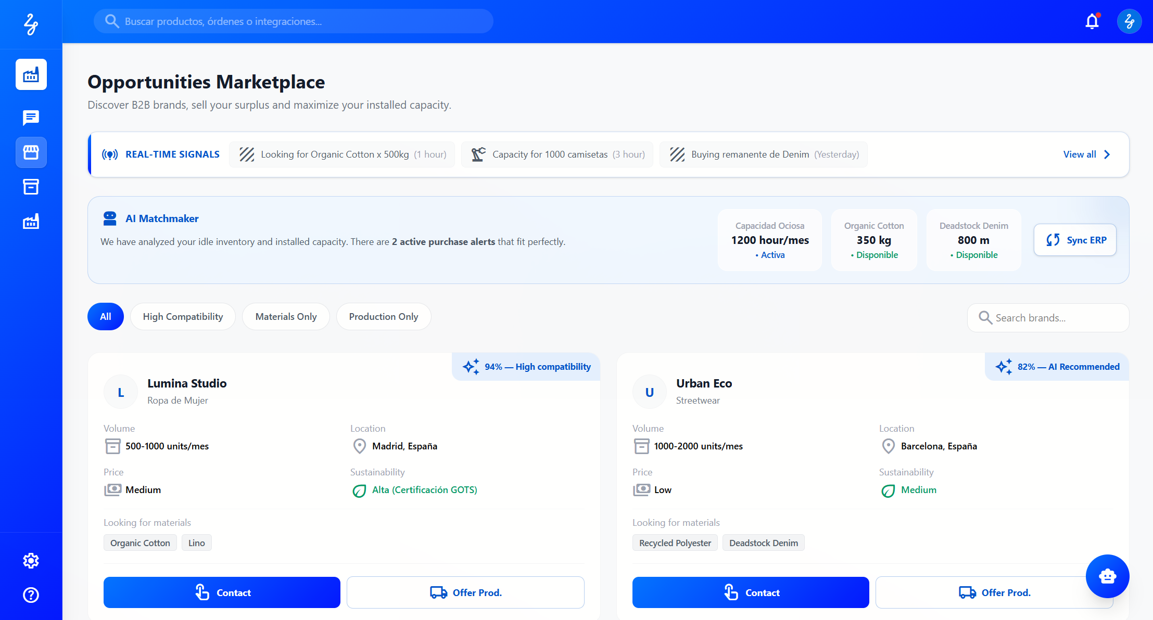Viewport: 1153px width, 620px height.
Task: Select the Organic Cotton material tag
Action: point(140,542)
